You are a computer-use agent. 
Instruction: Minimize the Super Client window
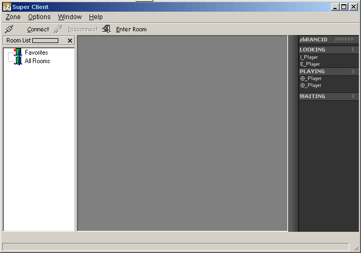click(x=335, y=7)
